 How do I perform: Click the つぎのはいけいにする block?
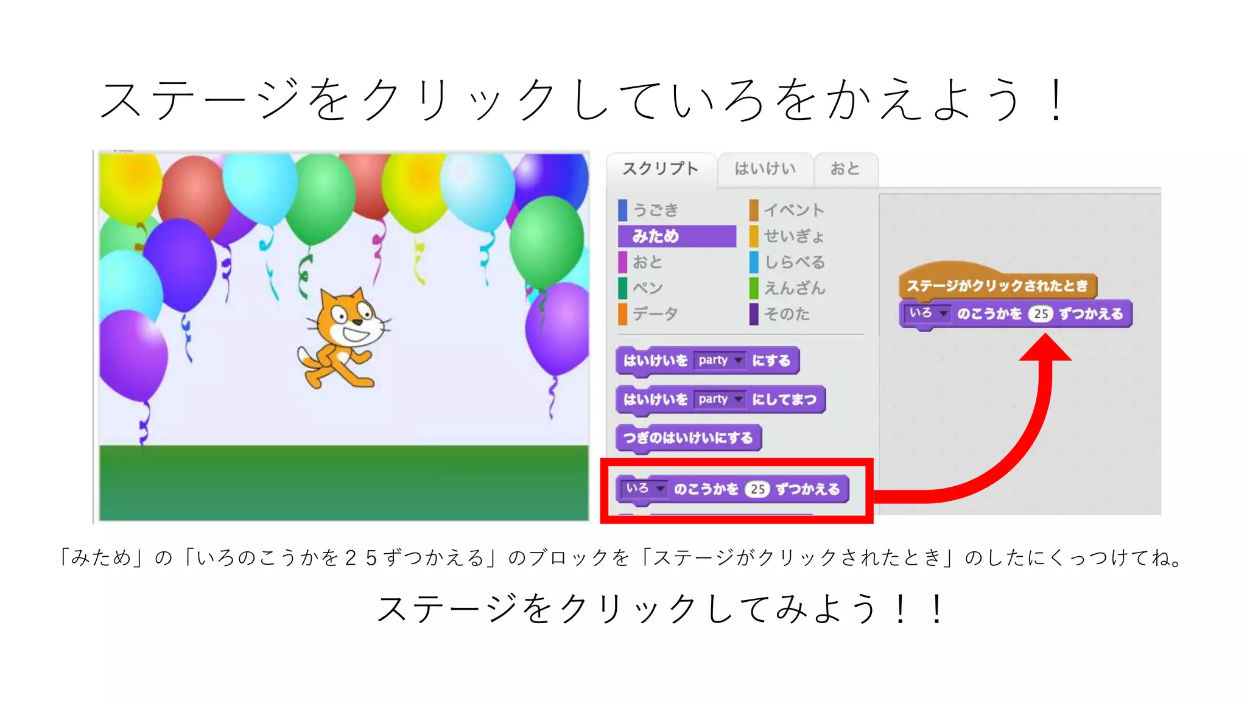point(688,438)
